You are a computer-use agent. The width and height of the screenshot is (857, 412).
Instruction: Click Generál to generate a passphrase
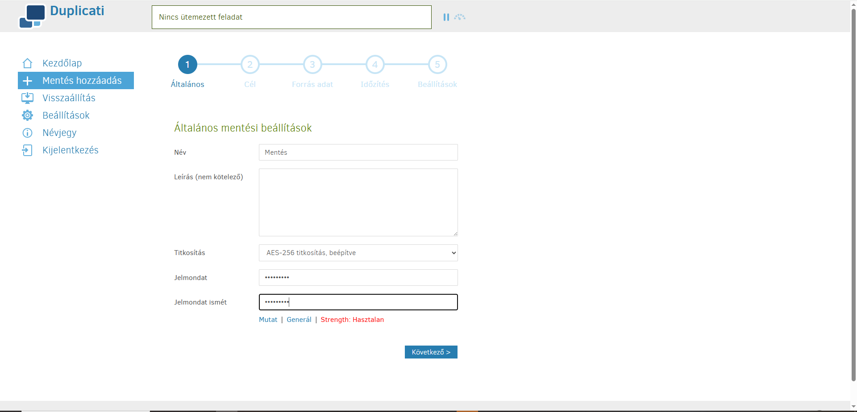point(299,320)
